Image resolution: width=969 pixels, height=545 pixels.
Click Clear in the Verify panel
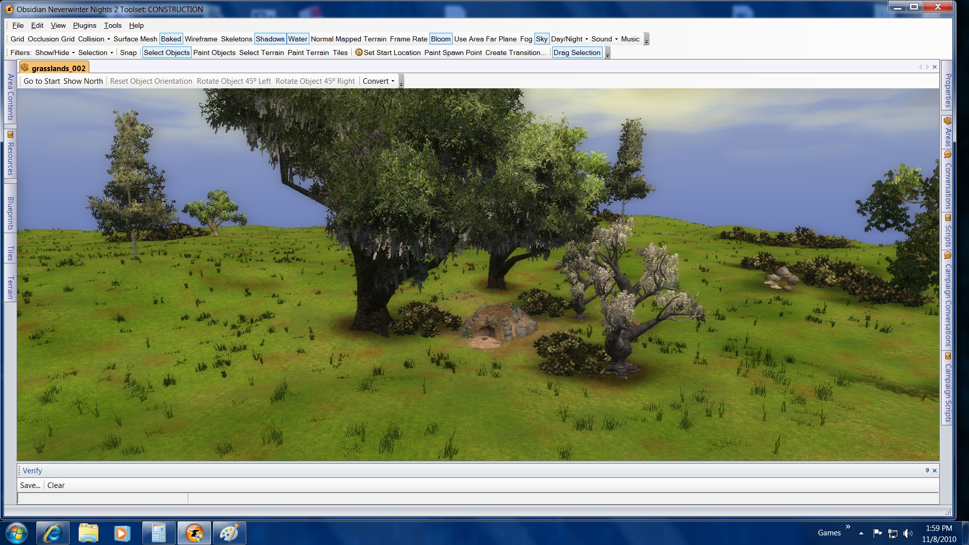coord(56,485)
